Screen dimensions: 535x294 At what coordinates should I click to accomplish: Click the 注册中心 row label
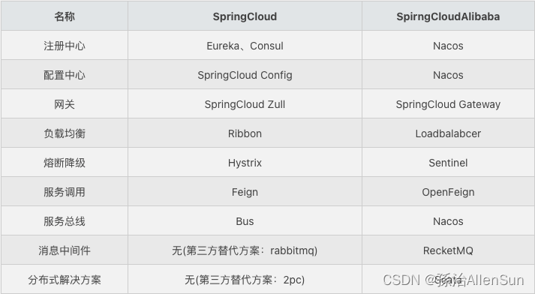[65, 46]
